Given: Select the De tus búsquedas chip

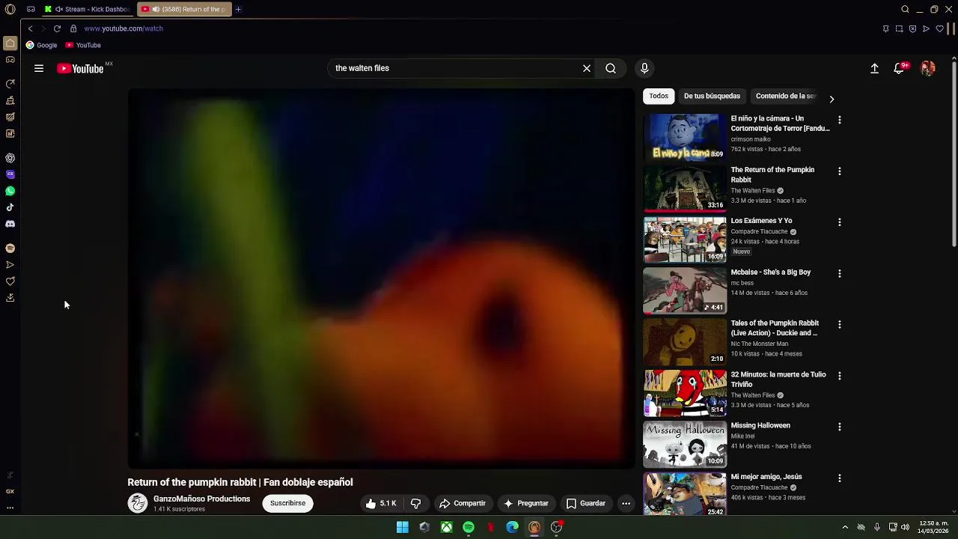Looking at the screenshot, I should tap(712, 96).
